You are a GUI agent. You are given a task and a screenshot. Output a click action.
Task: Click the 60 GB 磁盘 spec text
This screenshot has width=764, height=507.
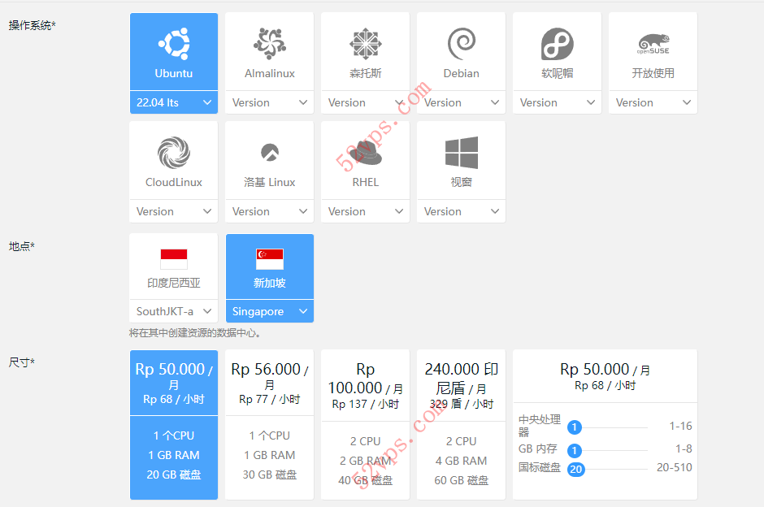(462, 480)
